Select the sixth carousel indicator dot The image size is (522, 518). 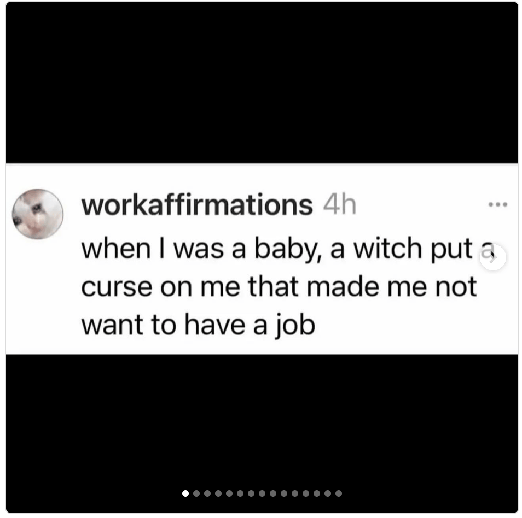tap(240, 493)
